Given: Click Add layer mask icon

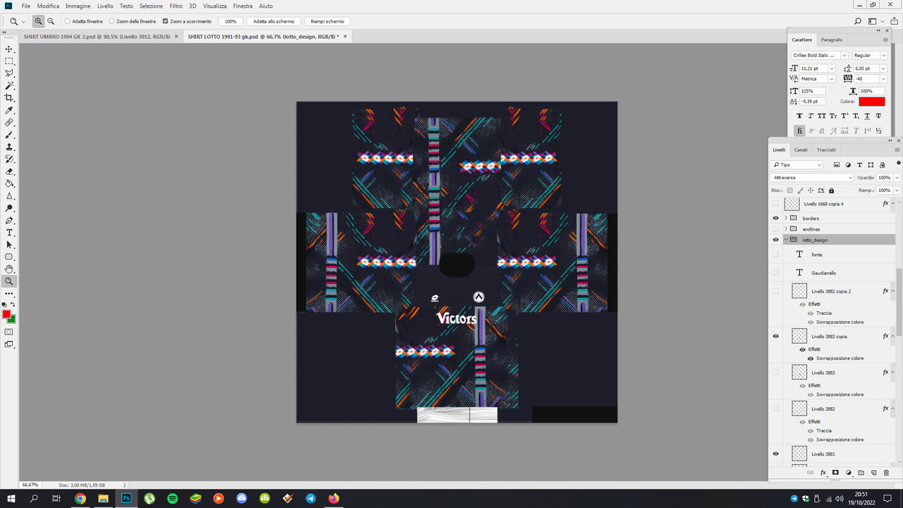Looking at the screenshot, I should [x=835, y=473].
